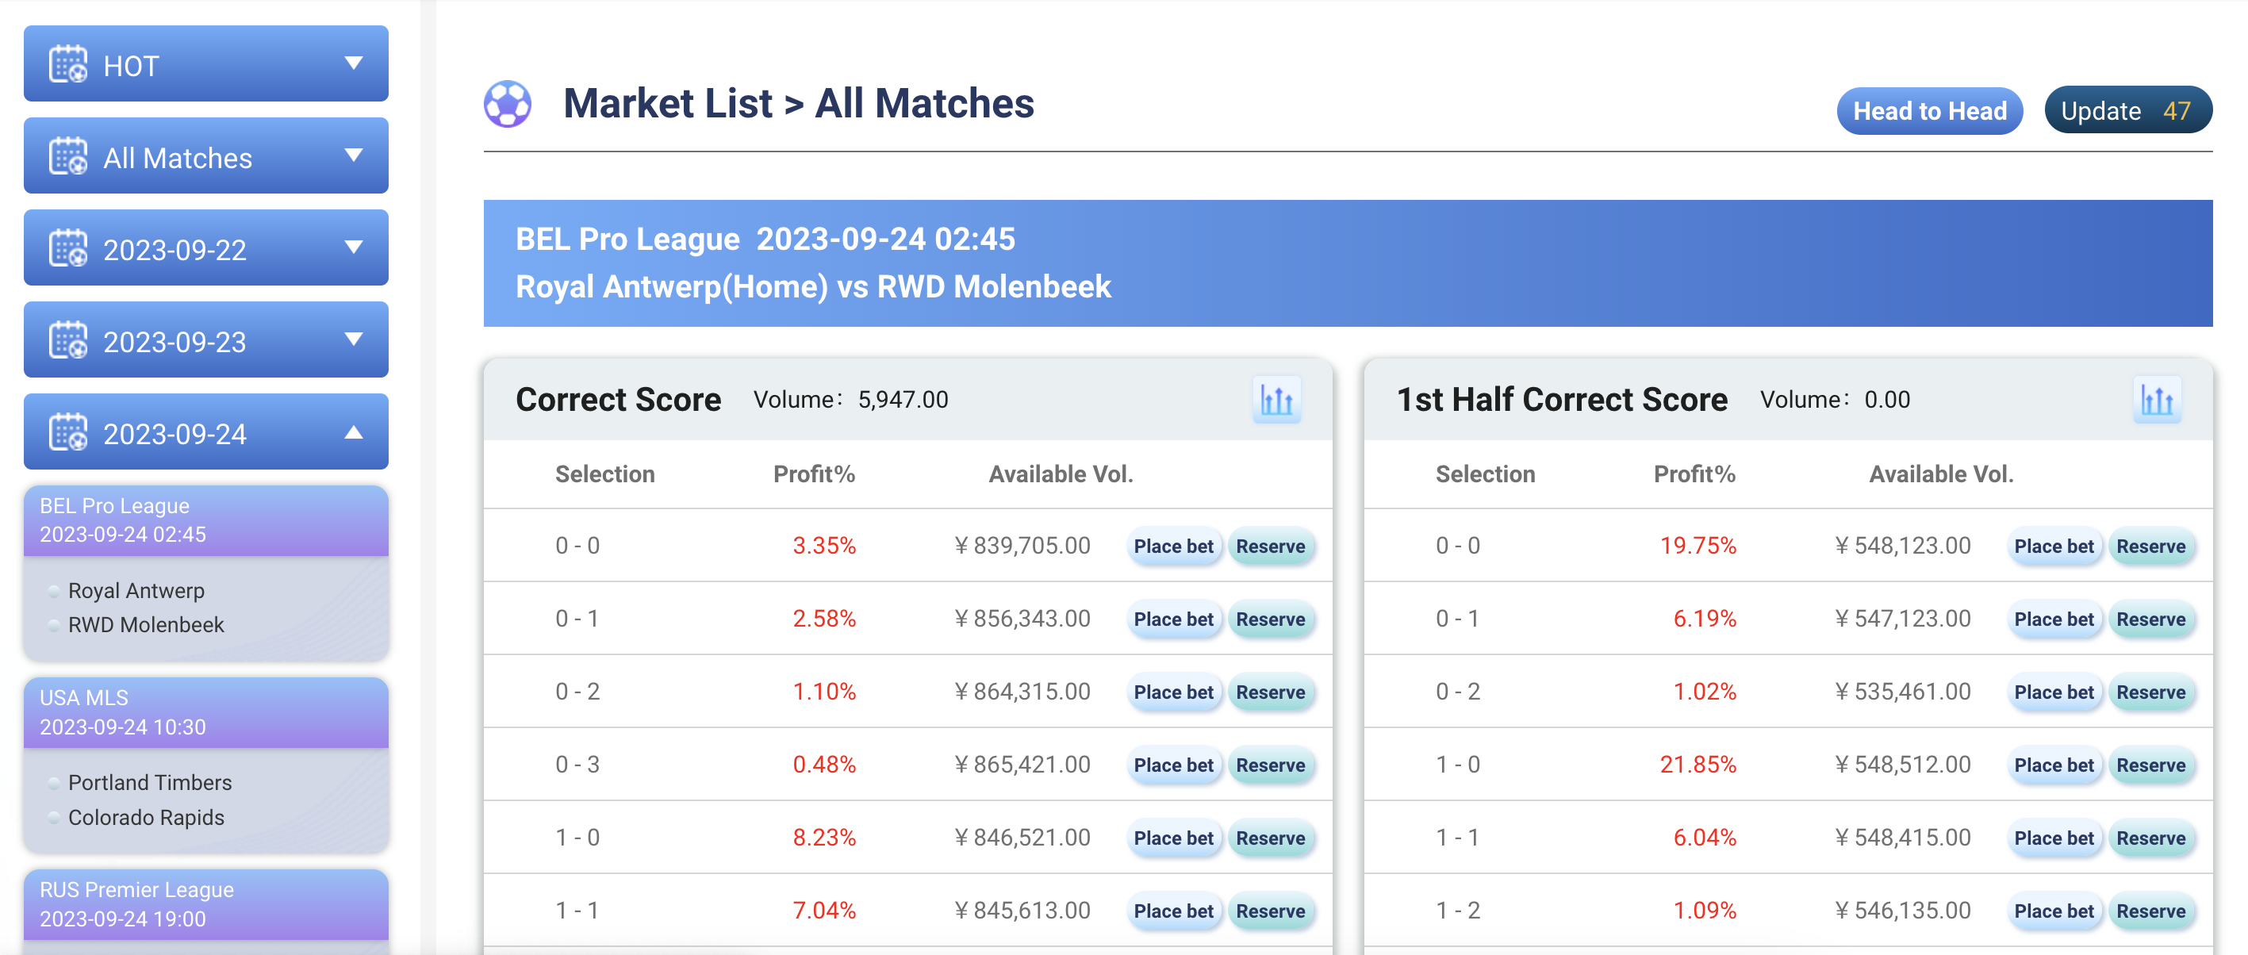Viewport: 2248px width, 955px height.
Task: Place bet on 1st Half 1 - 2
Action: pos(2054,911)
